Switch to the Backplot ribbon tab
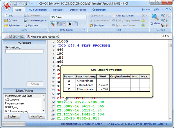This screenshot has height=128, width=174. click(x=58, y=10)
